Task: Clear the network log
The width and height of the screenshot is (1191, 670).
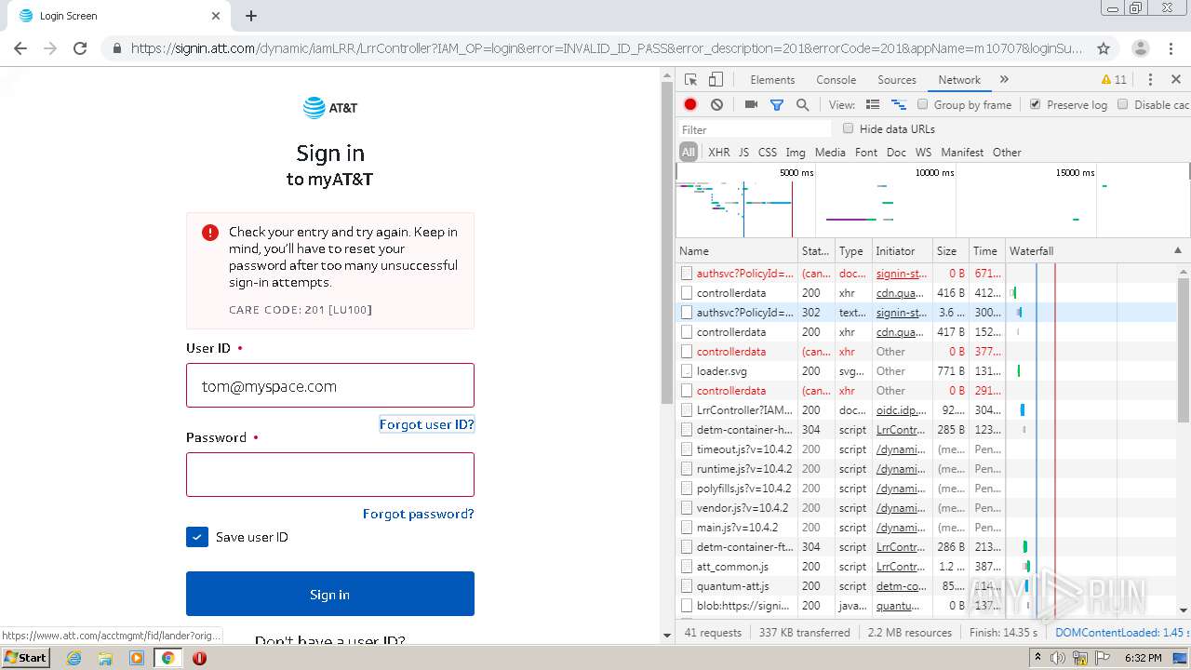Action: tap(716, 105)
